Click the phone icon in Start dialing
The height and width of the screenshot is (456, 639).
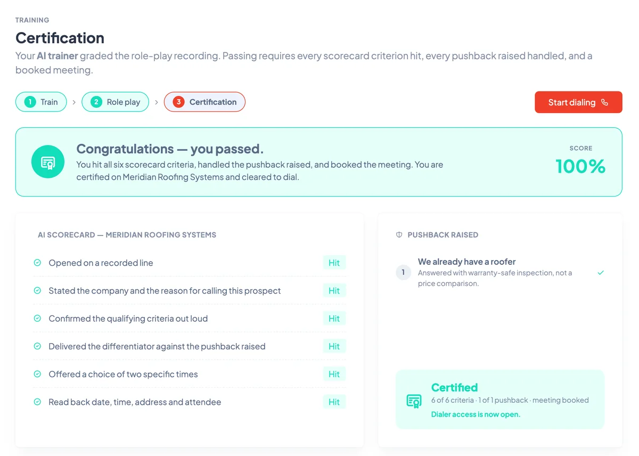(x=604, y=102)
